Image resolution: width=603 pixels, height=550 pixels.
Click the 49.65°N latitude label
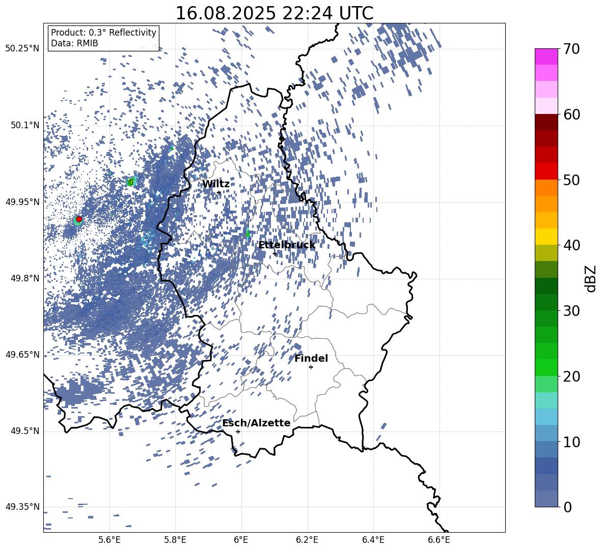click(x=22, y=355)
